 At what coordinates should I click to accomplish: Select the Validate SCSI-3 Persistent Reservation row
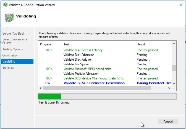pyautogui.click(x=105, y=83)
